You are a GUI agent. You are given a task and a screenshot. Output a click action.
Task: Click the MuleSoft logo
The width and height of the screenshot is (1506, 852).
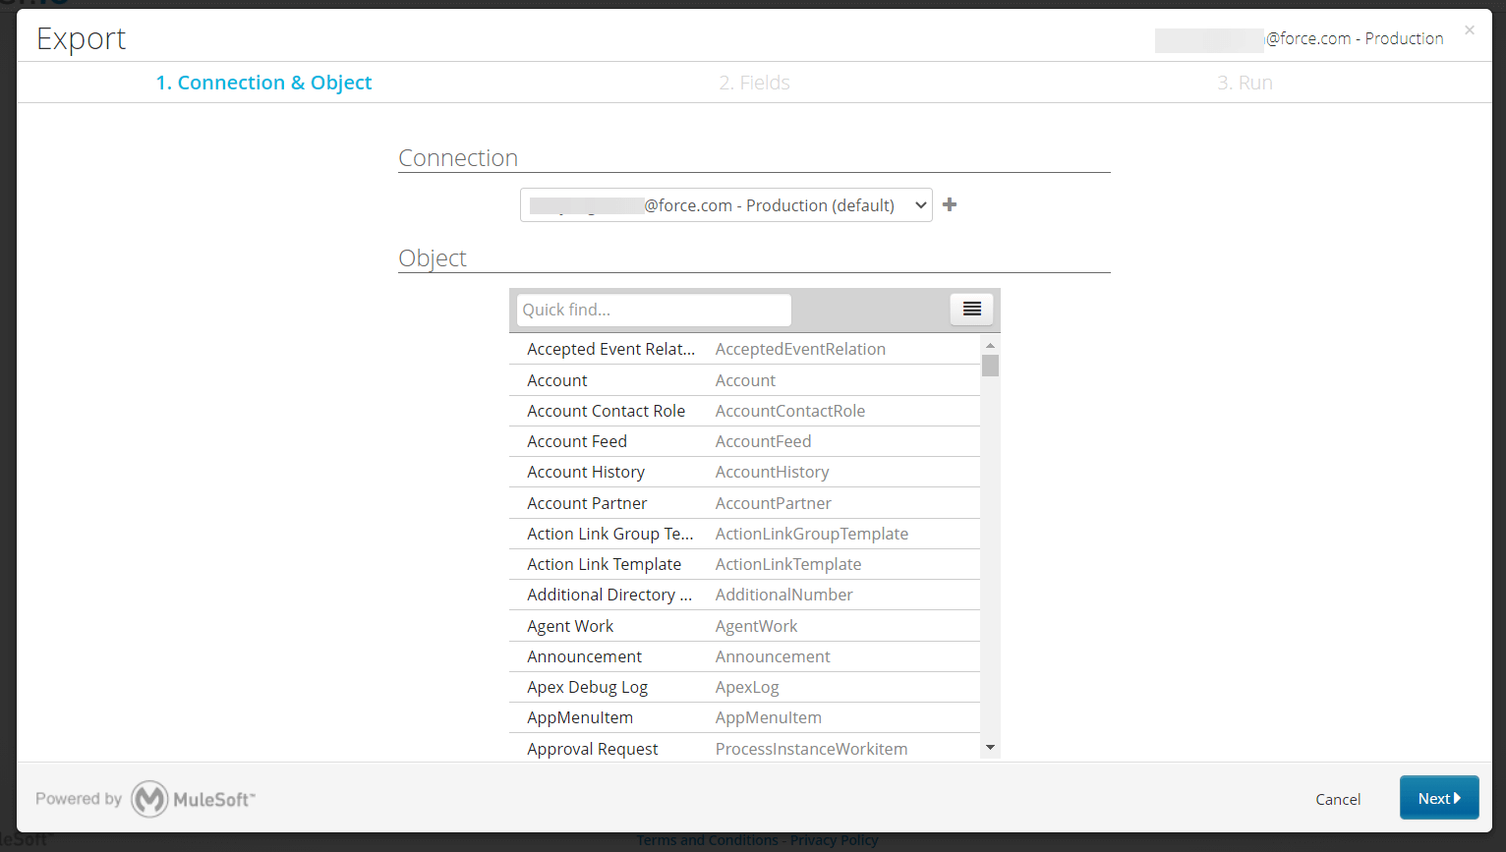pos(194,799)
